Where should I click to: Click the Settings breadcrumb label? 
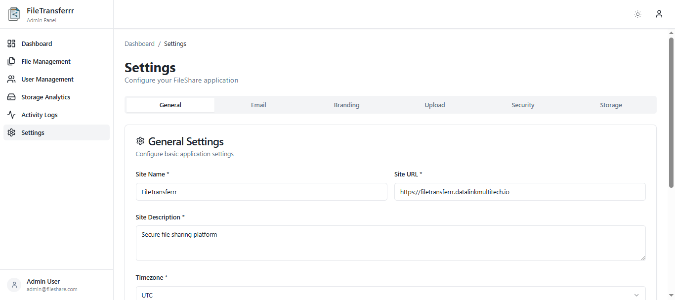175,43
